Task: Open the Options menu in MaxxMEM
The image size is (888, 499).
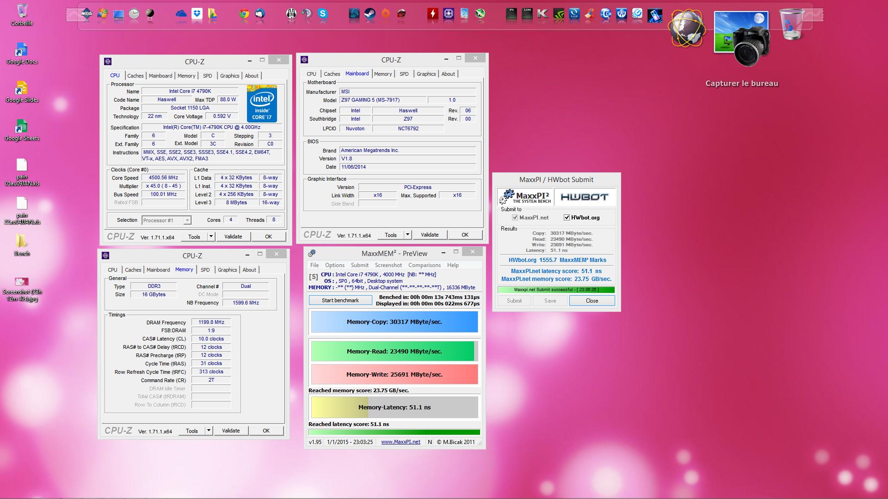Action: click(335, 265)
